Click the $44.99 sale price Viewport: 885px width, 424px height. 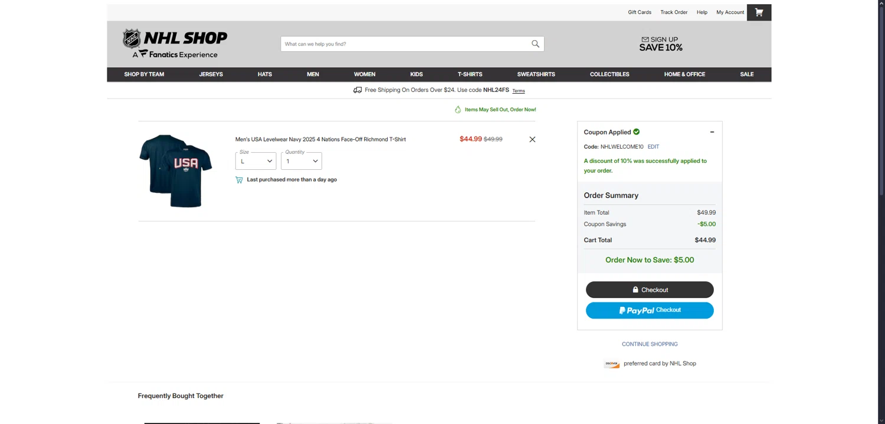[470, 139]
